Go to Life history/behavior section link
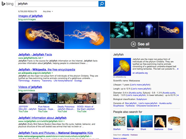The image size is (186, 139). pyautogui.click(x=63, y=81)
